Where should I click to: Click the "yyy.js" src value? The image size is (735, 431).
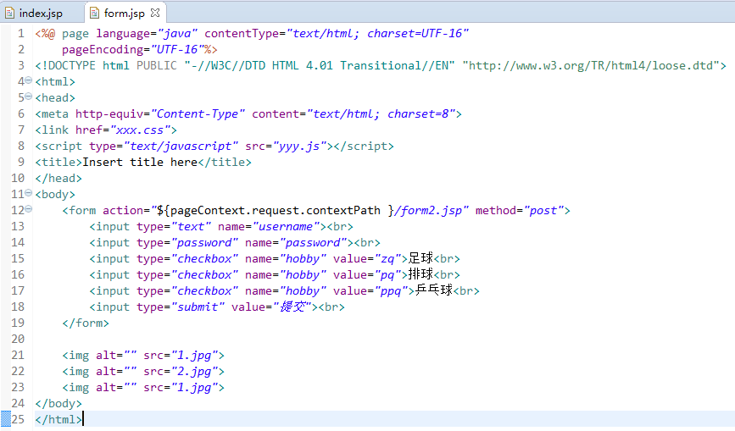point(299,146)
